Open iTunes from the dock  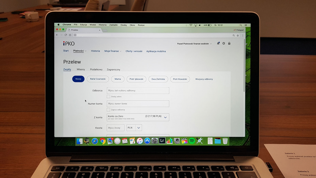pos(140,141)
